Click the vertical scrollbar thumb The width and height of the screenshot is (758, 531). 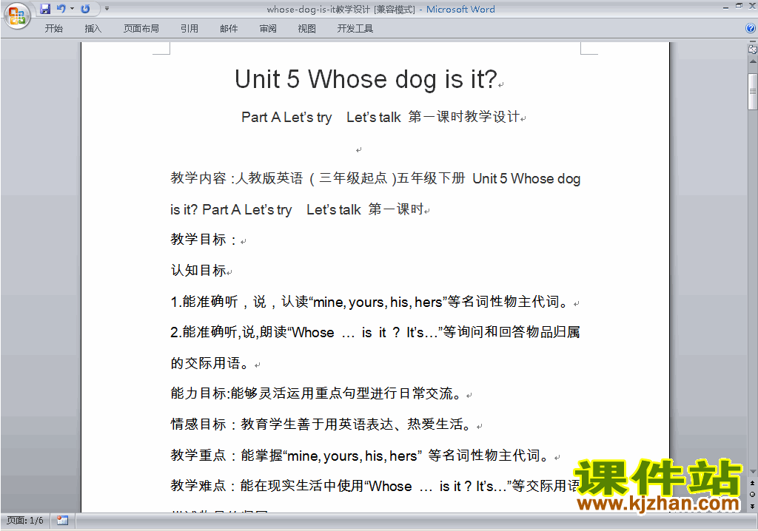coord(752,92)
